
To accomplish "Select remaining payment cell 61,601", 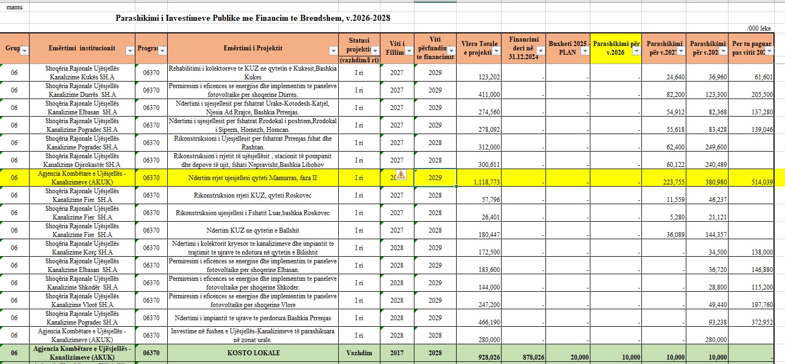I will [751, 72].
